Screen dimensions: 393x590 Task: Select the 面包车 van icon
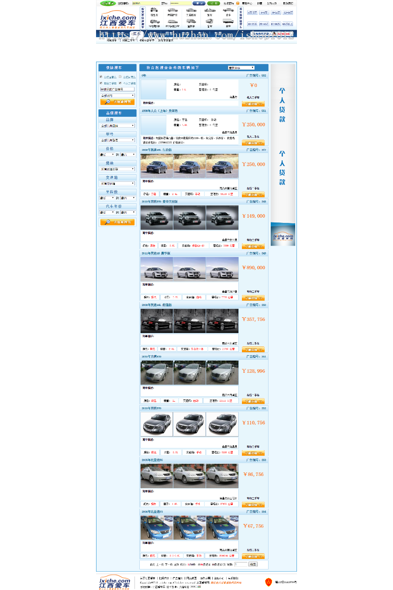pos(191,21)
